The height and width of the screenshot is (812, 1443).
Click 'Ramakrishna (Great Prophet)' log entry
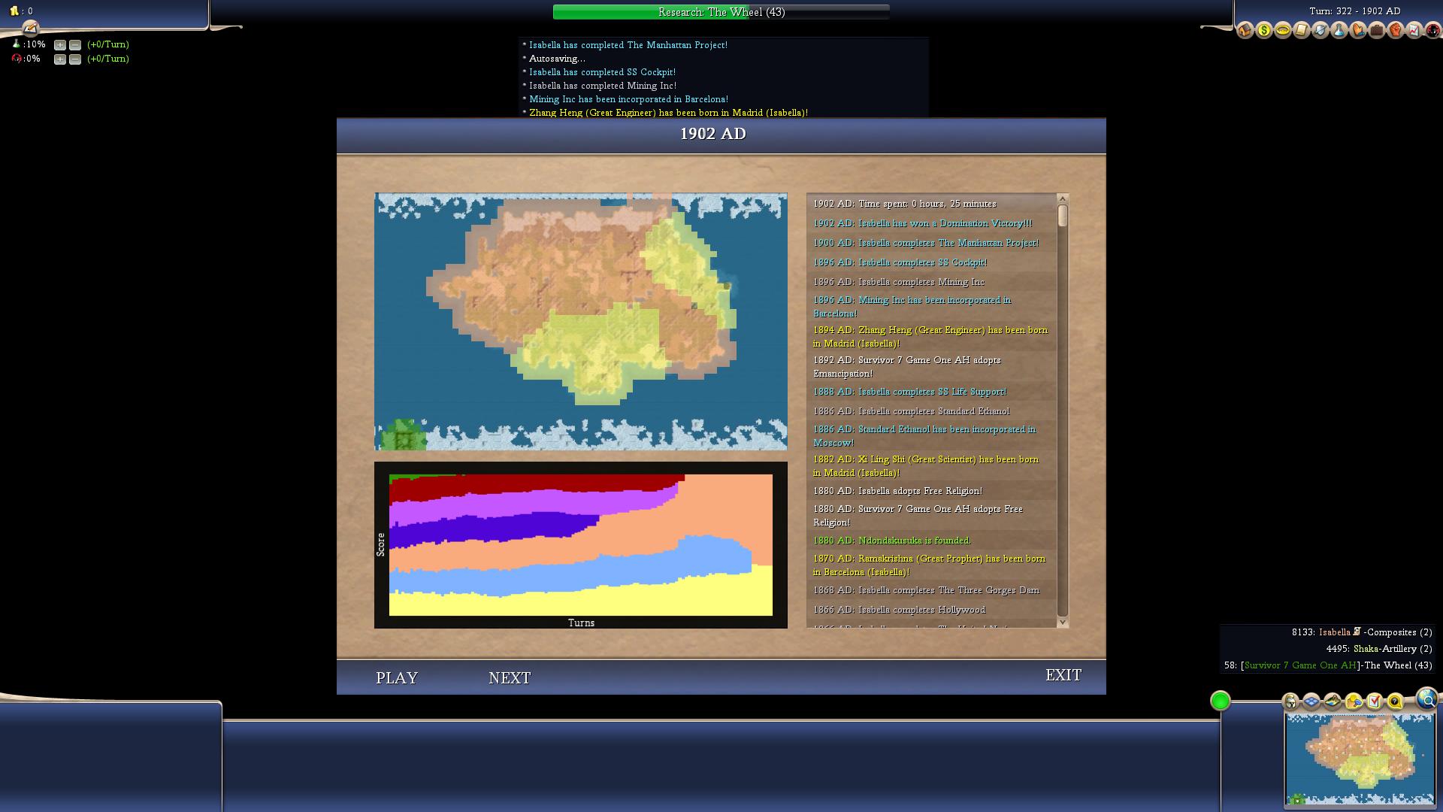point(930,565)
